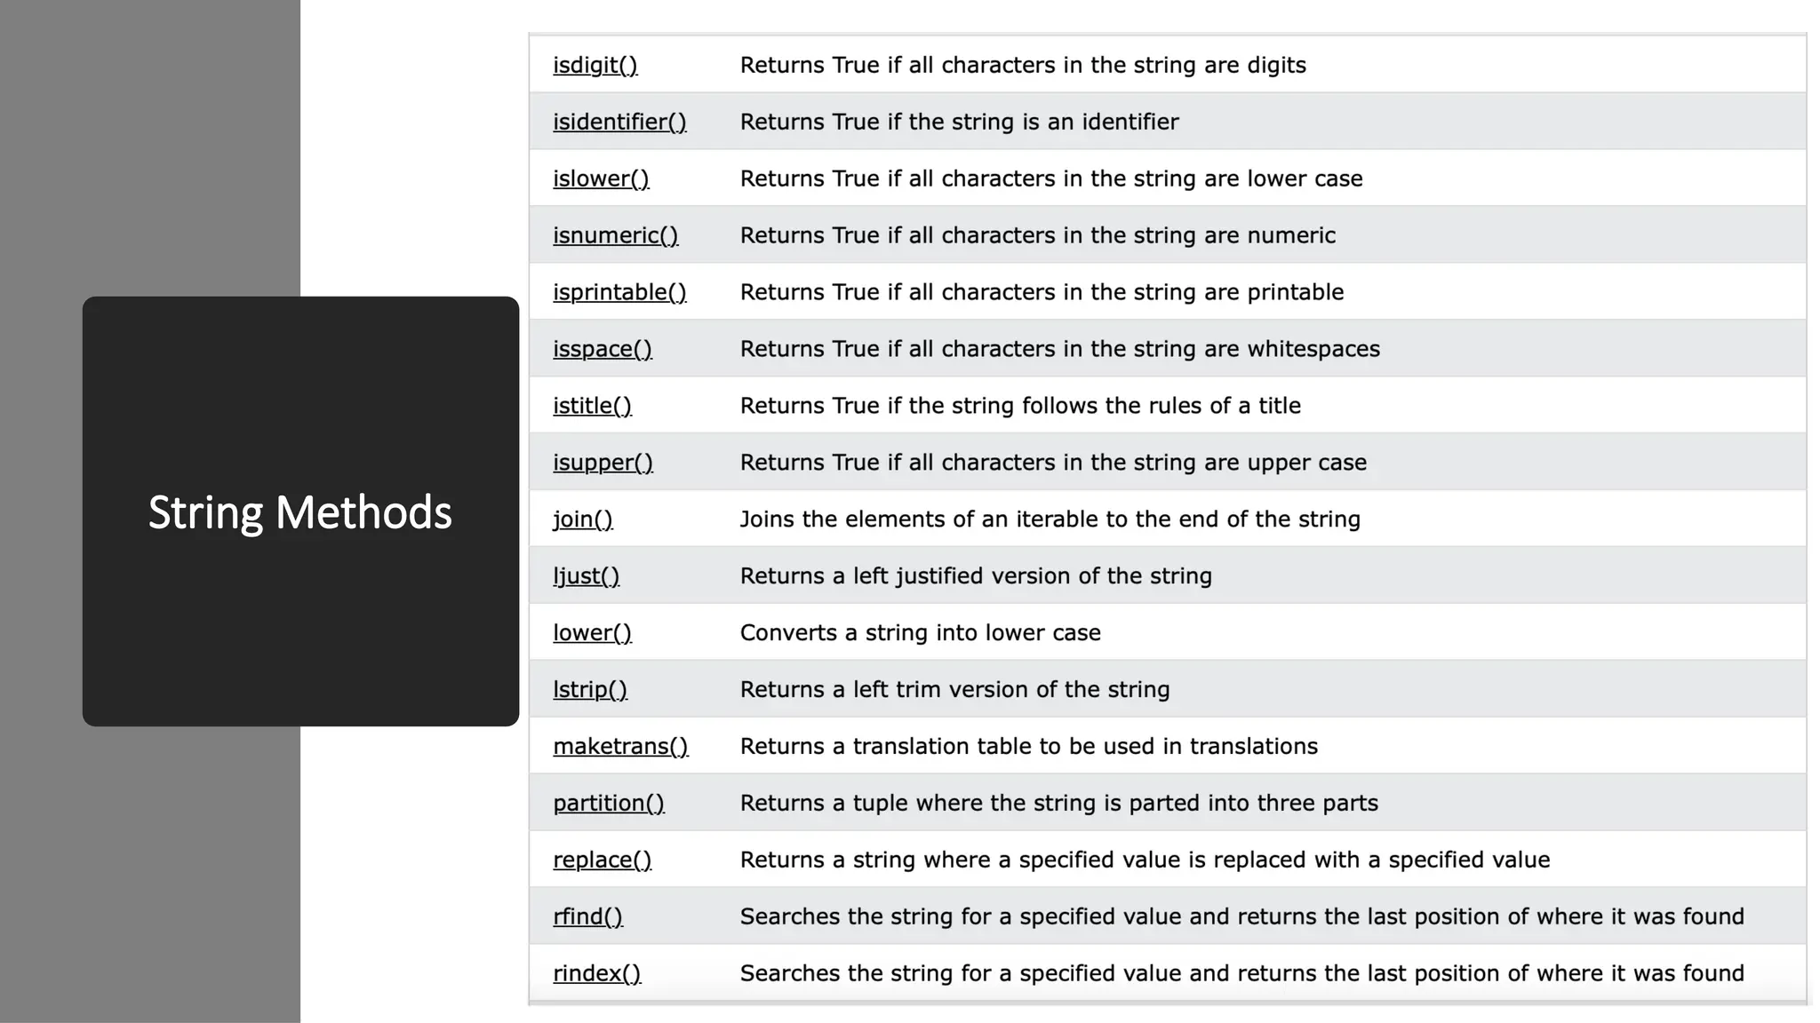Click the islower() link
This screenshot has width=1820, height=1023.
(601, 178)
